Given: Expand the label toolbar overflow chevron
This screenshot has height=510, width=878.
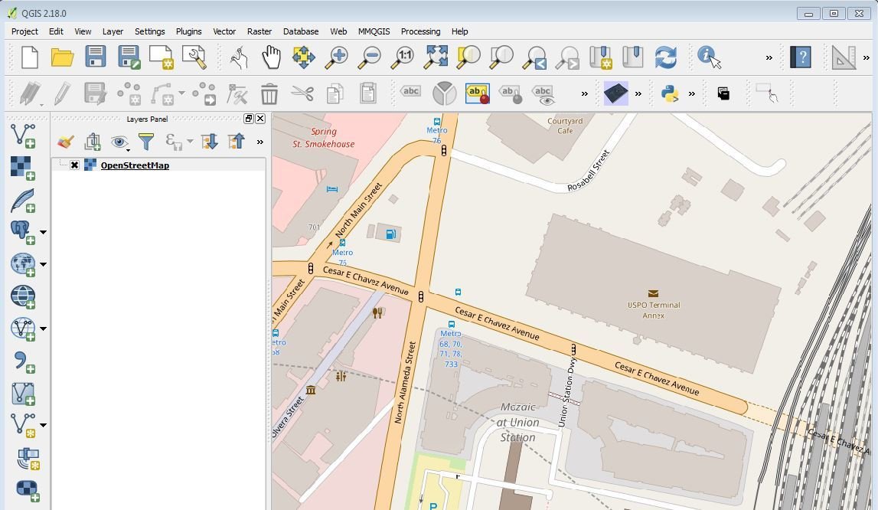Looking at the screenshot, I should (x=585, y=94).
